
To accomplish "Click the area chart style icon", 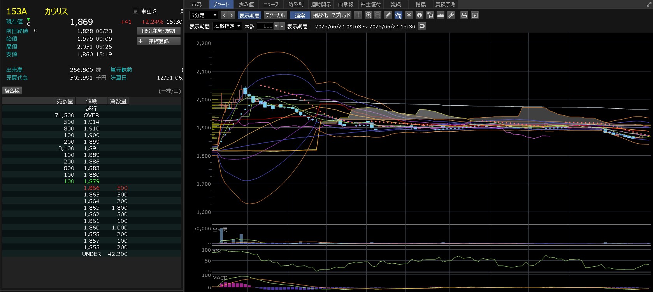I will 440,15.
